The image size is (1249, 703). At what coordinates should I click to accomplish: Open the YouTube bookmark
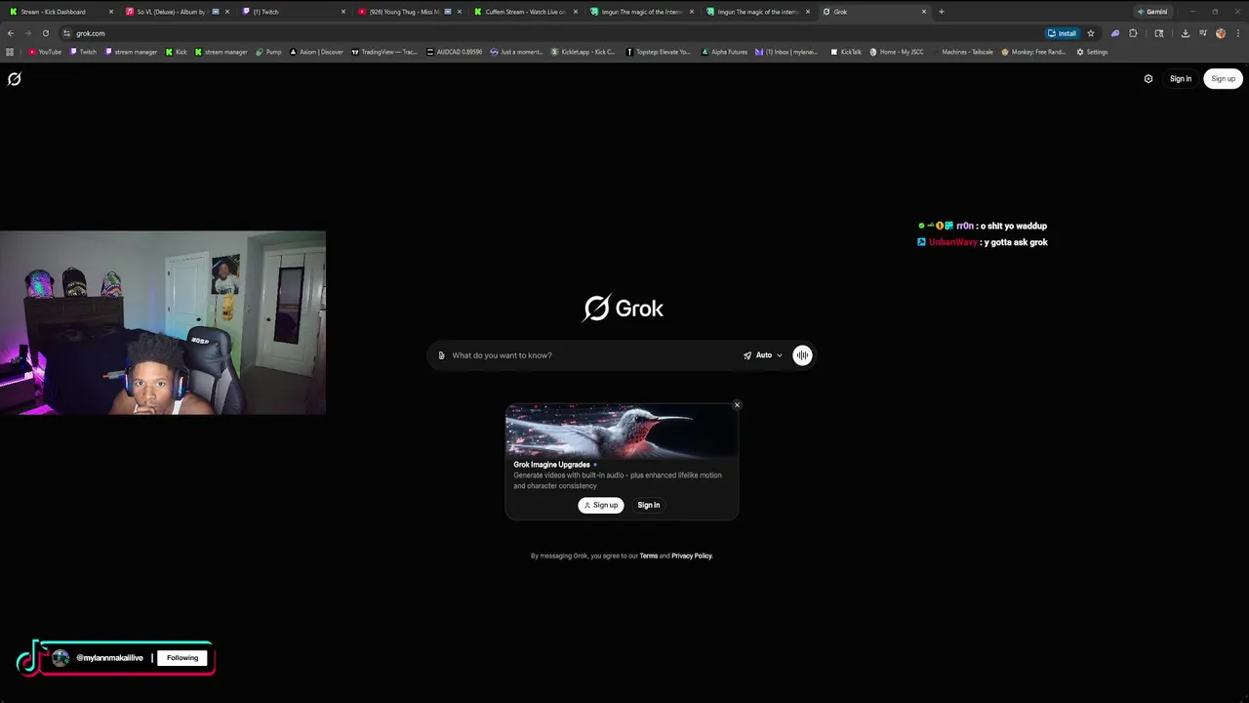(x=44, y=52)
